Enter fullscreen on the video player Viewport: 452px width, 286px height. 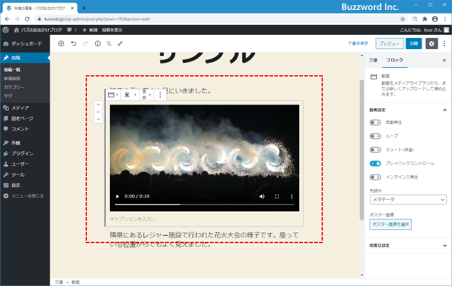[277, 196]
